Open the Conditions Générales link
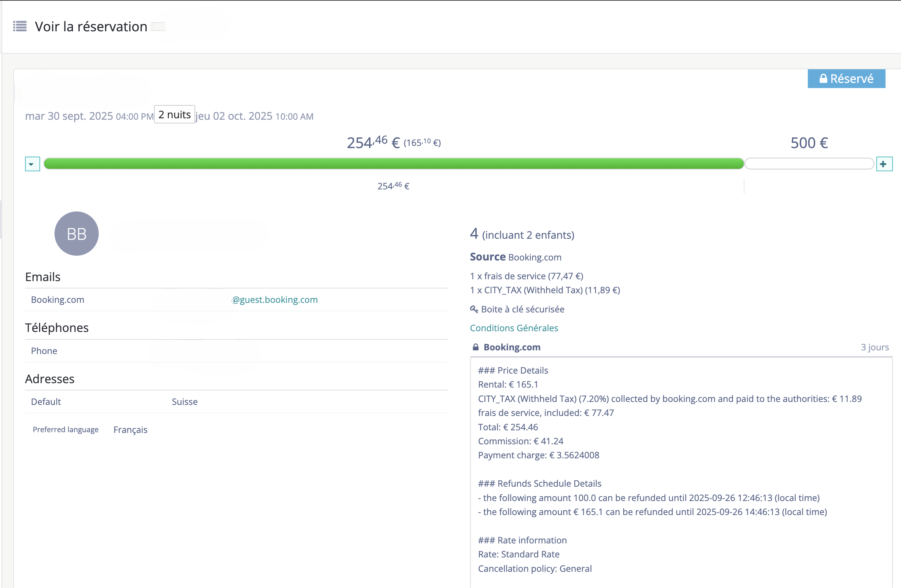The width and height of the screenshot is (901, 588). (514, 328)
